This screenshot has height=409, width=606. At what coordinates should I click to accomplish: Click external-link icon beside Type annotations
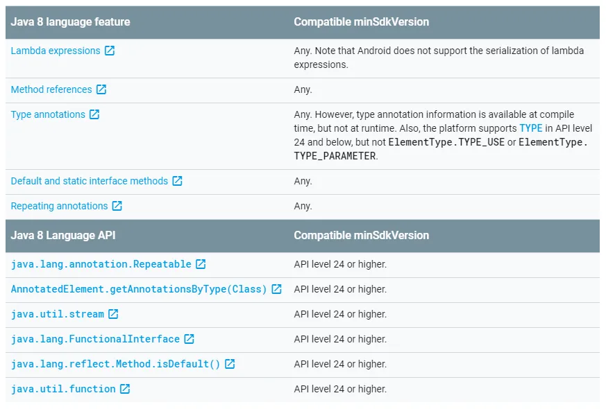[x=94, y=114]
